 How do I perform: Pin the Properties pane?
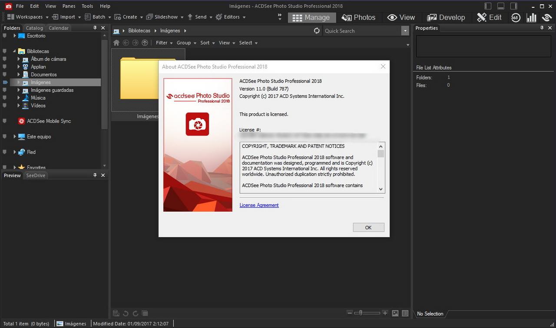click(x=542, y=28)
